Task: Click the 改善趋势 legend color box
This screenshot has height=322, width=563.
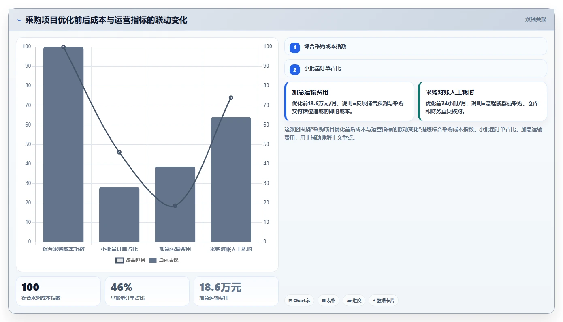Action: 119,260
